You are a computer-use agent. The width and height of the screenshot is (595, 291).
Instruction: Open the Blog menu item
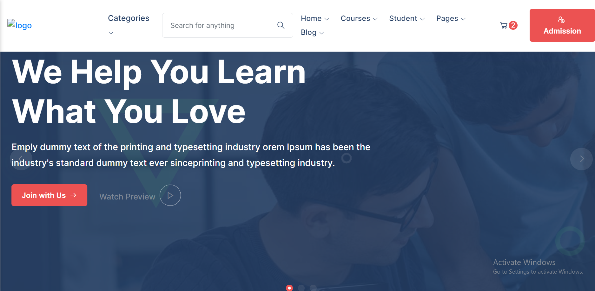pos(312,33)
